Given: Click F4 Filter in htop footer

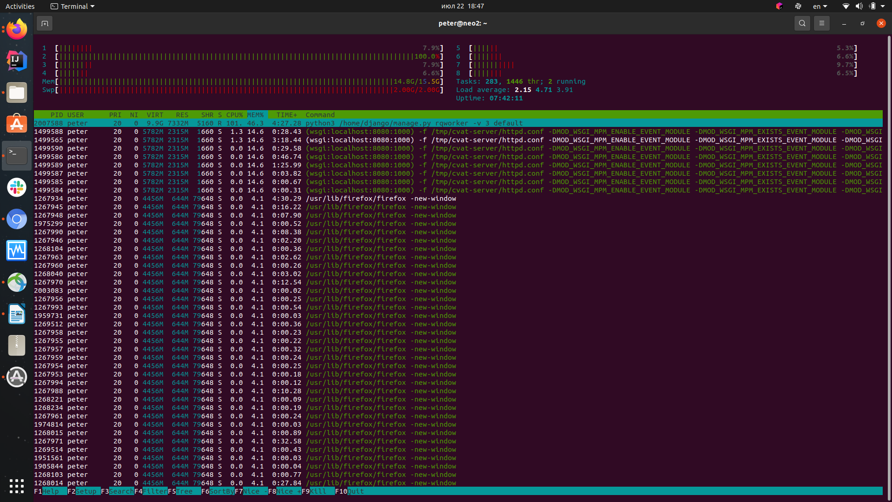Looking at the screenshot, I should [x=151, y=491].
